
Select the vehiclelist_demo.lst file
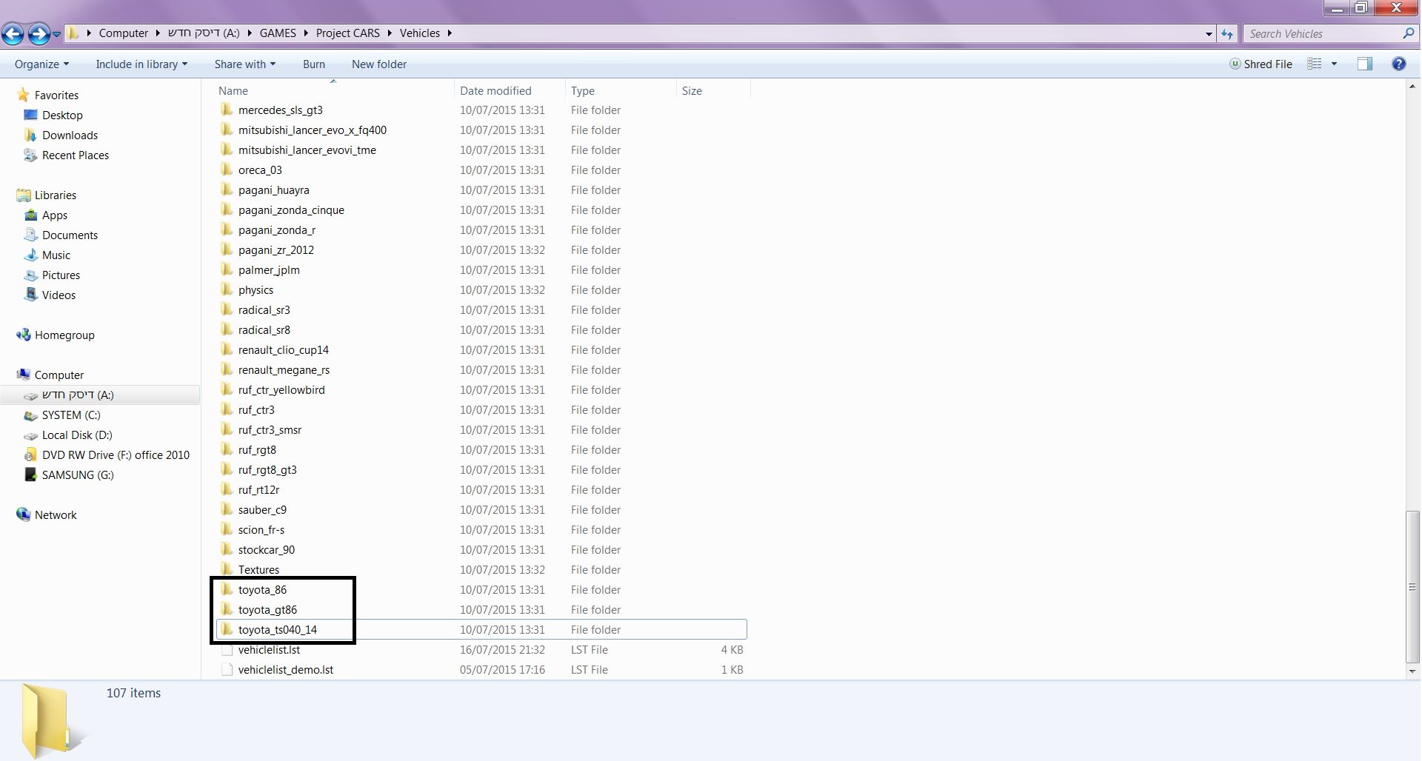[286, 669]
